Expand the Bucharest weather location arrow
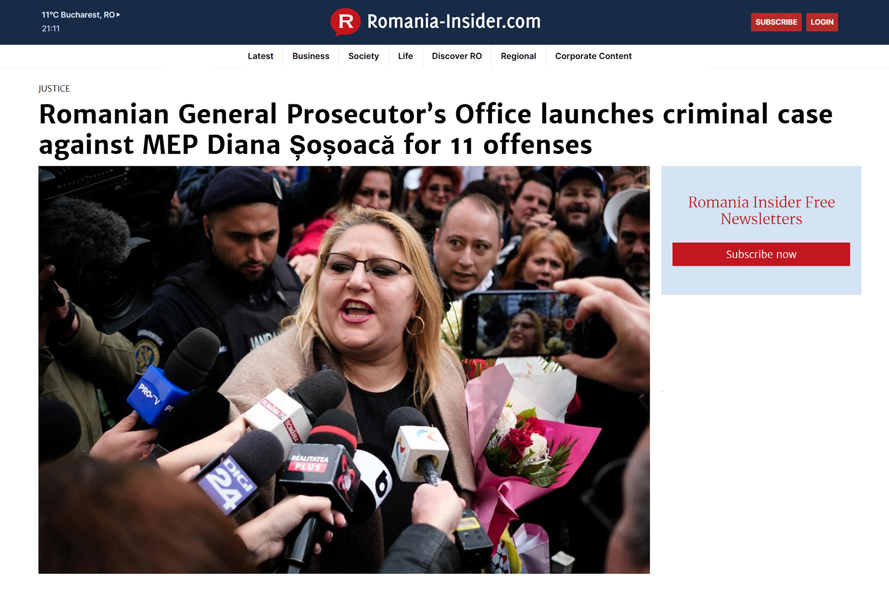This screenshot has height=593, width=889. [119, 15]
